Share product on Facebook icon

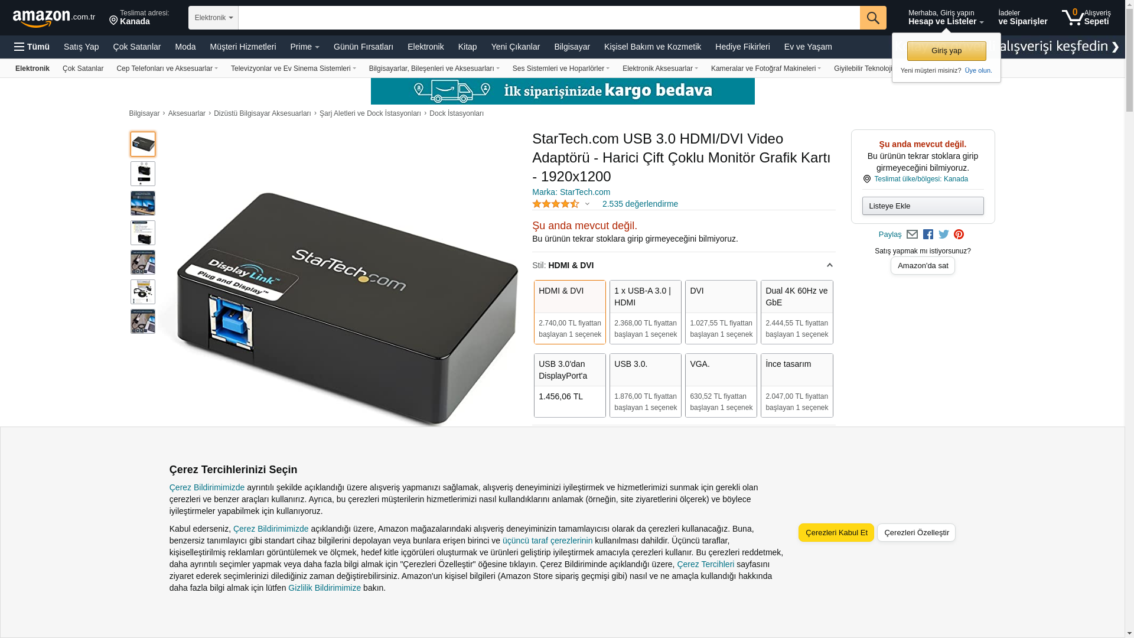coord(928,235)
